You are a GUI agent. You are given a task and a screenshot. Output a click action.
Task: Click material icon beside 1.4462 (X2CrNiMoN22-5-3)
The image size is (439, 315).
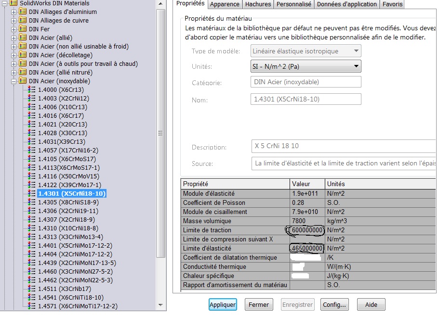[x=32, y=280]
